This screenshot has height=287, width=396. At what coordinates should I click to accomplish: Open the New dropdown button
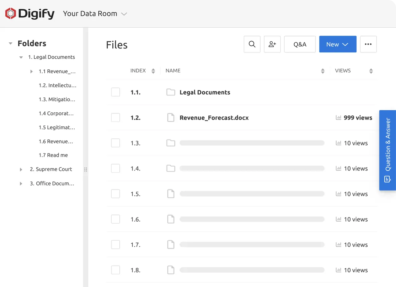pyautogui.click(x=337, y=44)
